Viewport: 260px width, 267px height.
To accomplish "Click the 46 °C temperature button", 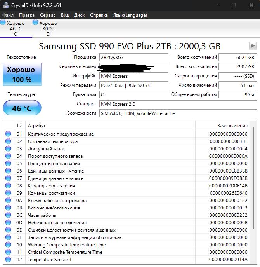I will pyautogui.click(x=22, y=108).
